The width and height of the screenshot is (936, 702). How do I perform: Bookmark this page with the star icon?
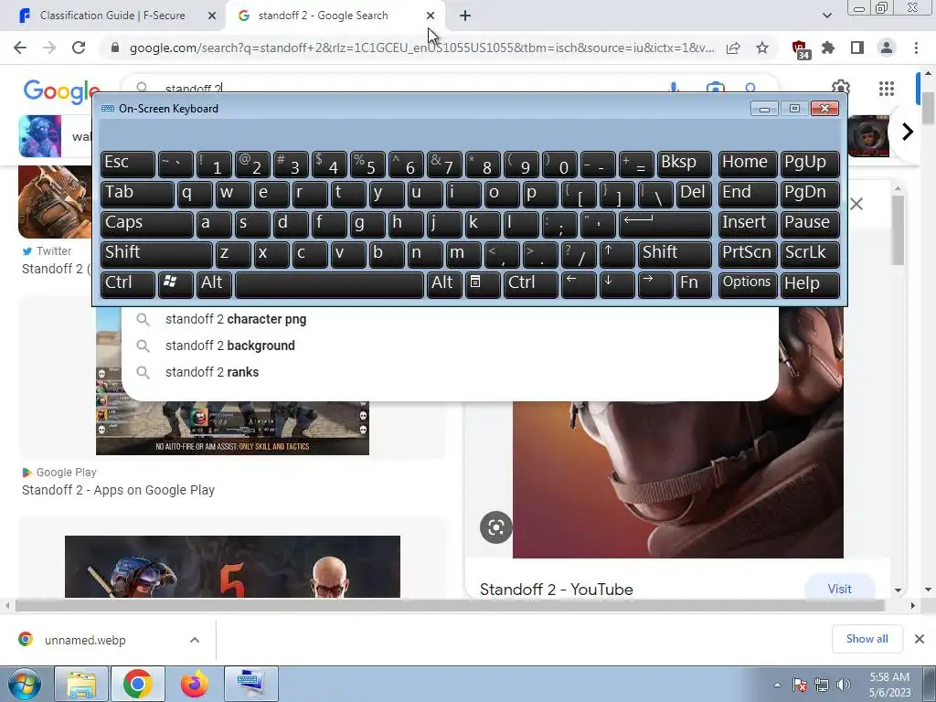762,48
